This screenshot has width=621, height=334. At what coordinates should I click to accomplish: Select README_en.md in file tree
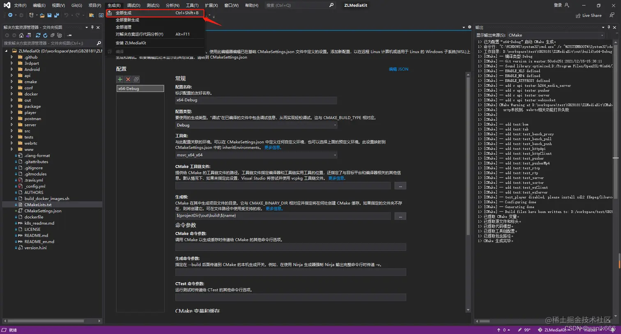[39, 242]
